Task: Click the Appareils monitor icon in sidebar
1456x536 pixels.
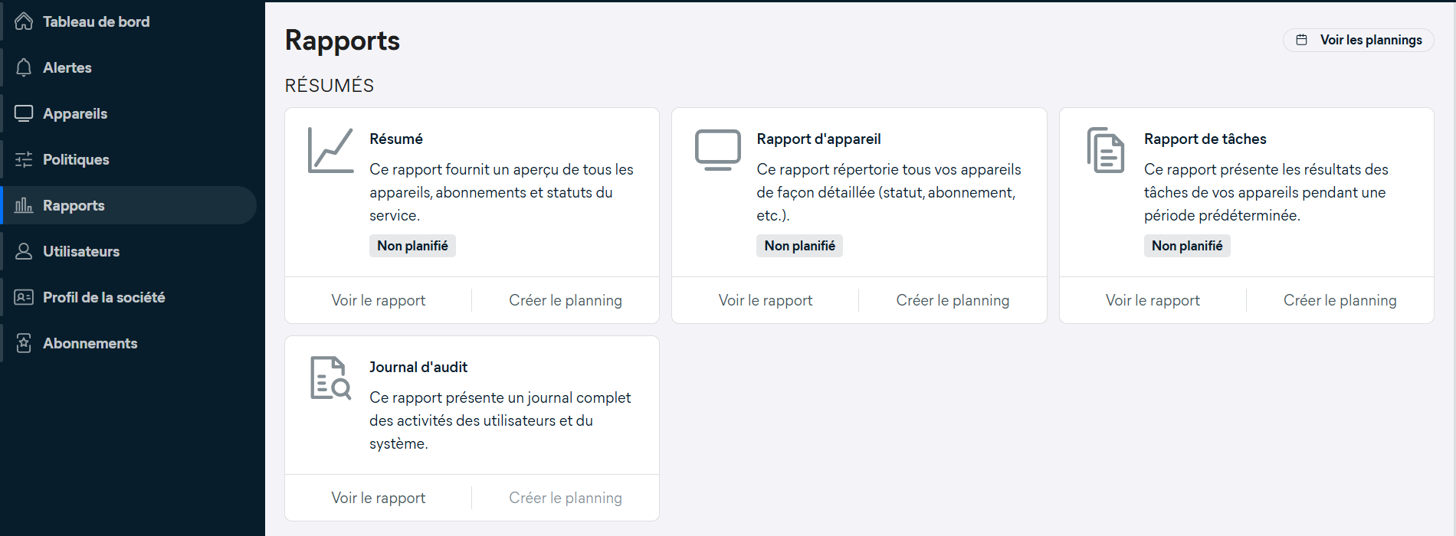Action: point(24,113)
